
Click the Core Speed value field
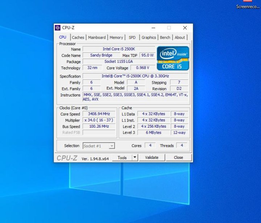point(99,114)
